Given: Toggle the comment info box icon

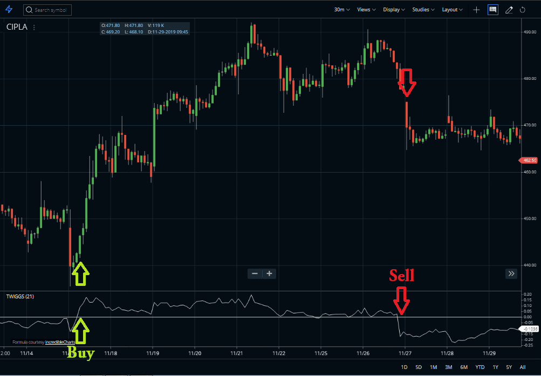Looking at the screenshot, I should pyautogui.click(x=492, y=10).
